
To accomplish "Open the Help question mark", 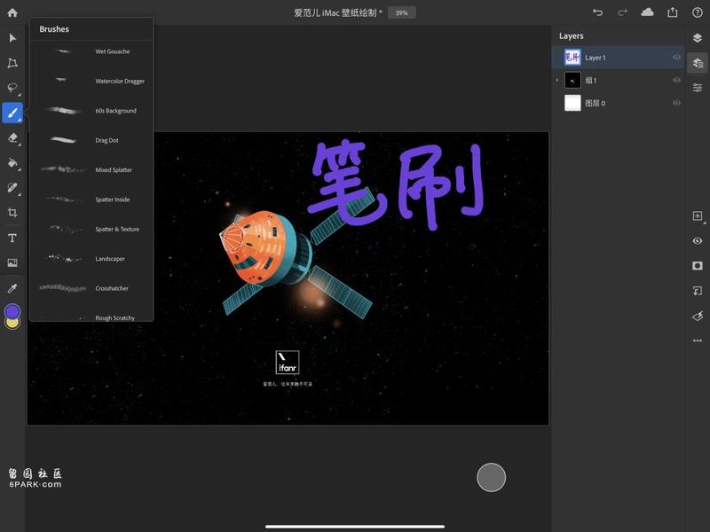I will point(698,12).
